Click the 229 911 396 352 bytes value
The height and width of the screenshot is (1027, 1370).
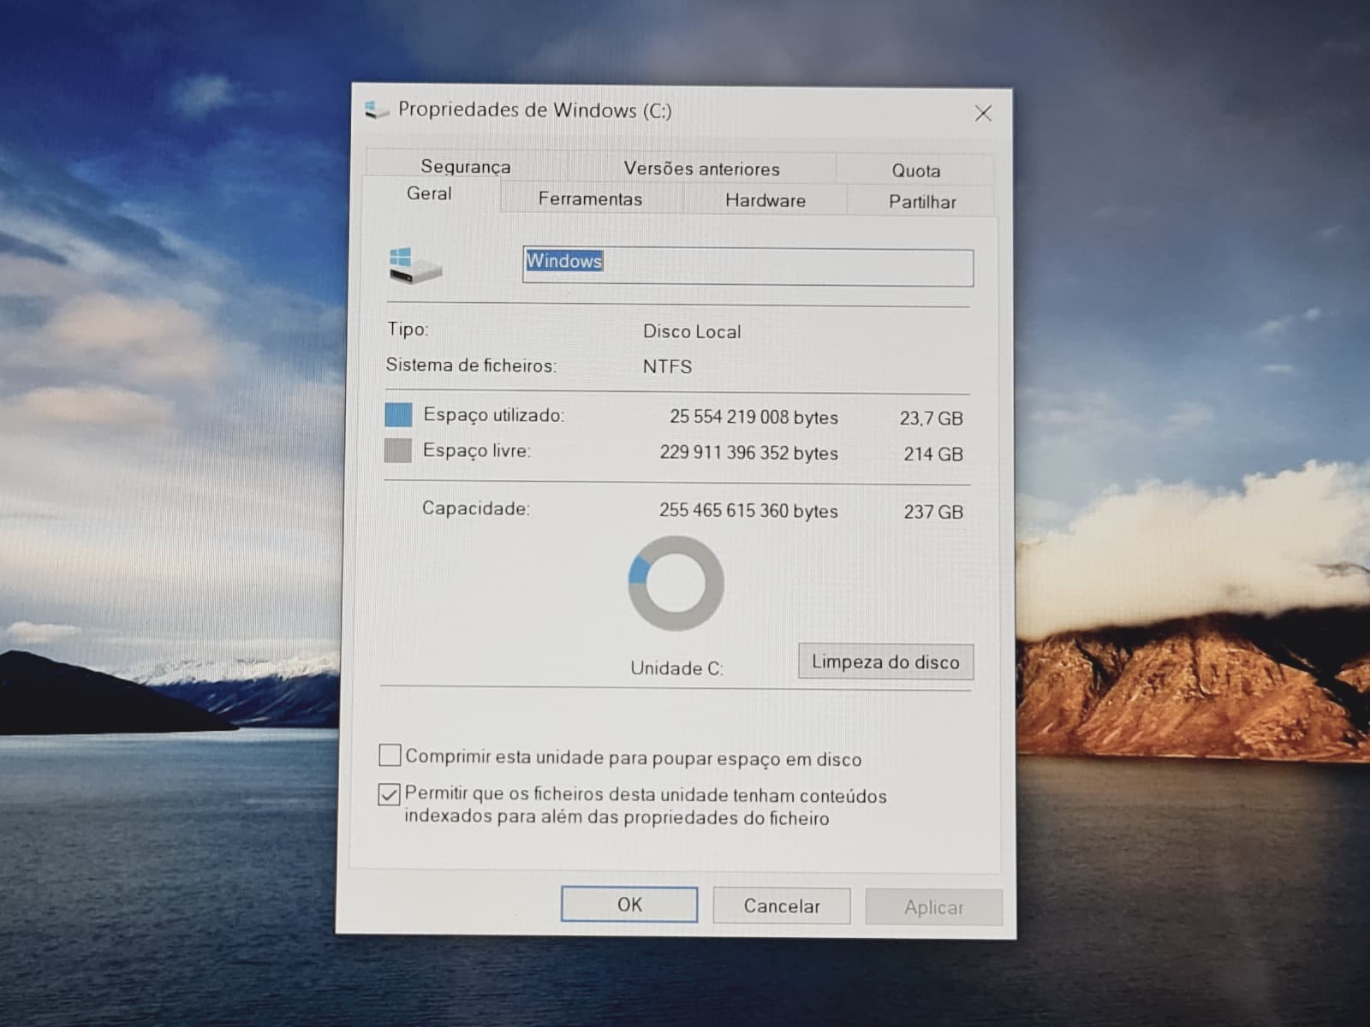point(748,453)
